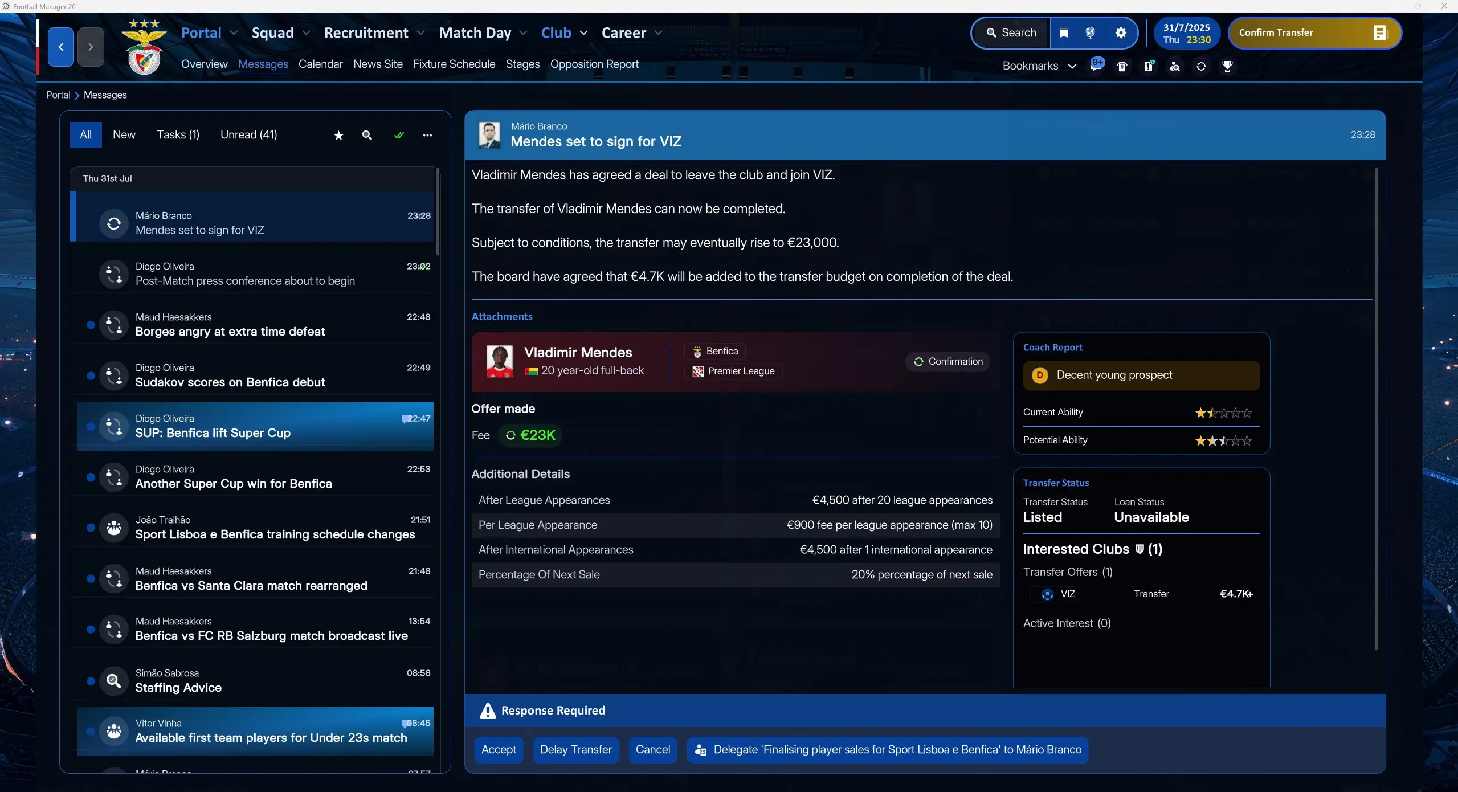
Task: Open the trophy competitions bookmark icon
Action: (1227, 66)
